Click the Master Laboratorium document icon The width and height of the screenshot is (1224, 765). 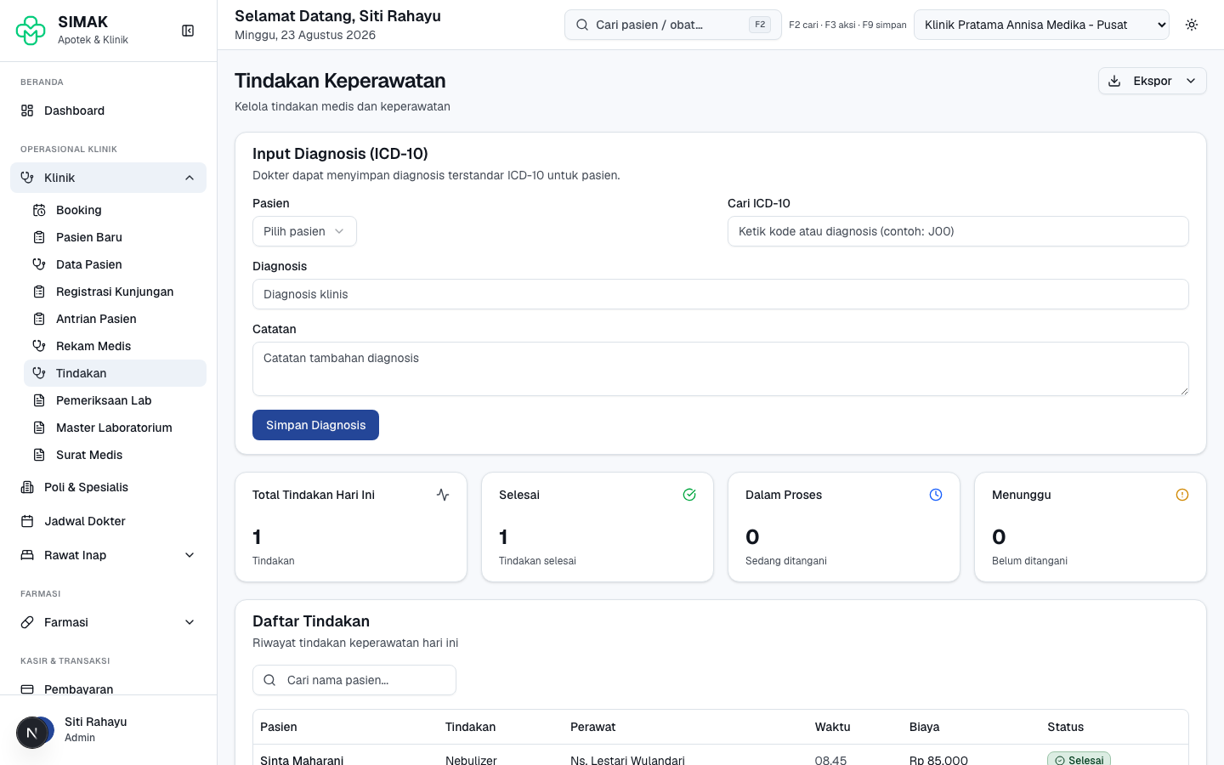39,428
